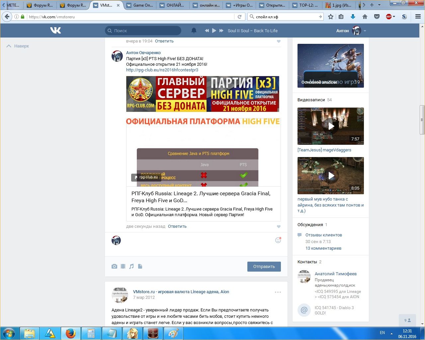
Task: Attach a video to the comment
Action: tap(123, 266)
